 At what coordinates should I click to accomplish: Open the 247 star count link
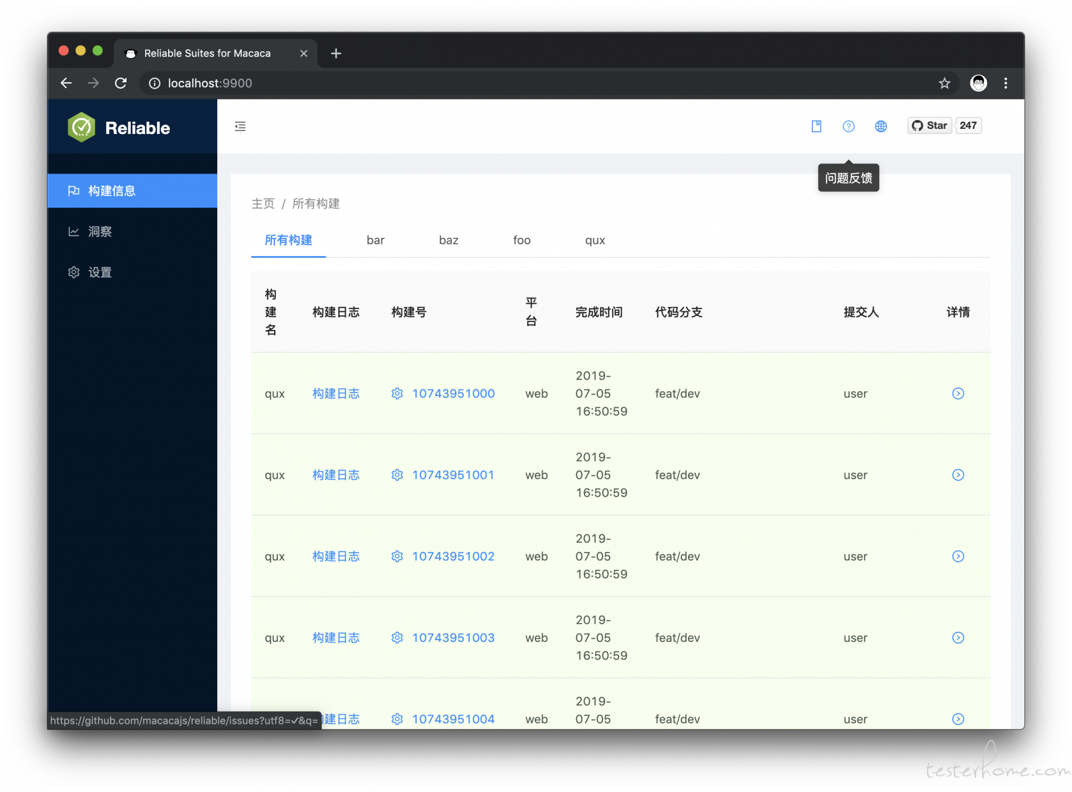click(968, 126)
